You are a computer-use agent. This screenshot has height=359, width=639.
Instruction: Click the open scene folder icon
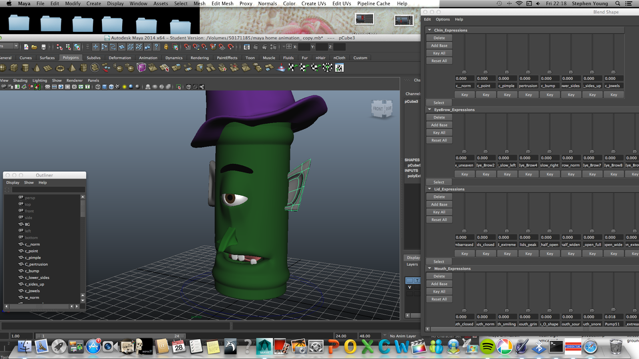point(34,47)
